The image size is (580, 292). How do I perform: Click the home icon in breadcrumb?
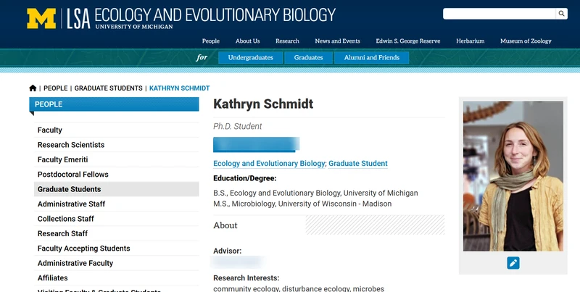(33, 88)
